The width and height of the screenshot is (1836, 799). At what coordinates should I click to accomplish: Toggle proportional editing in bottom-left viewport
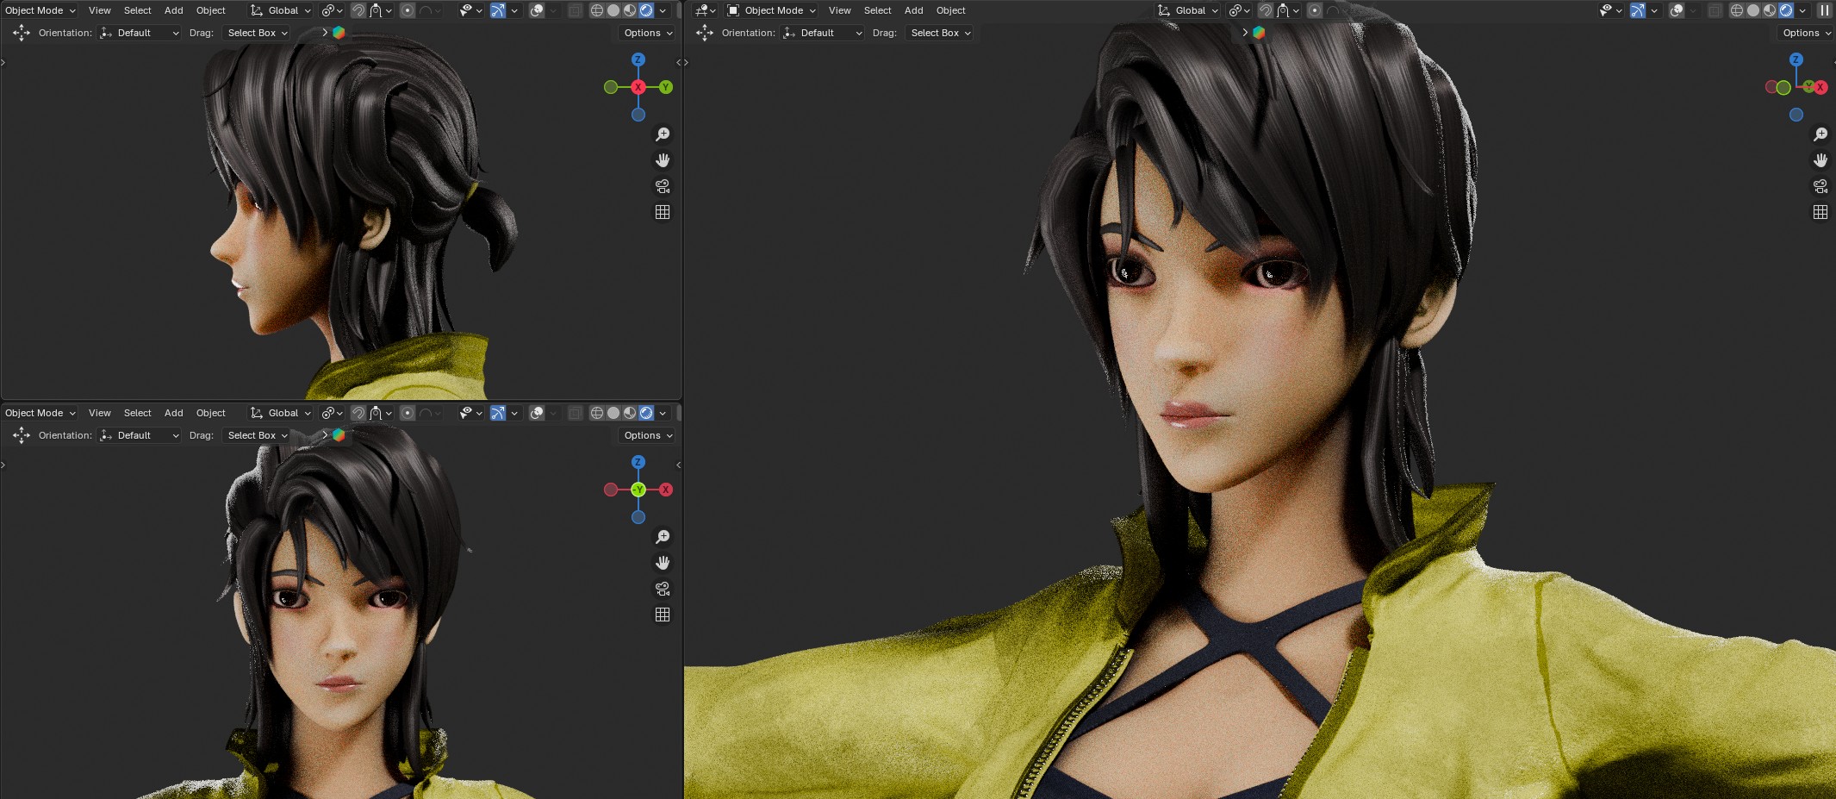tap(408, 413)
